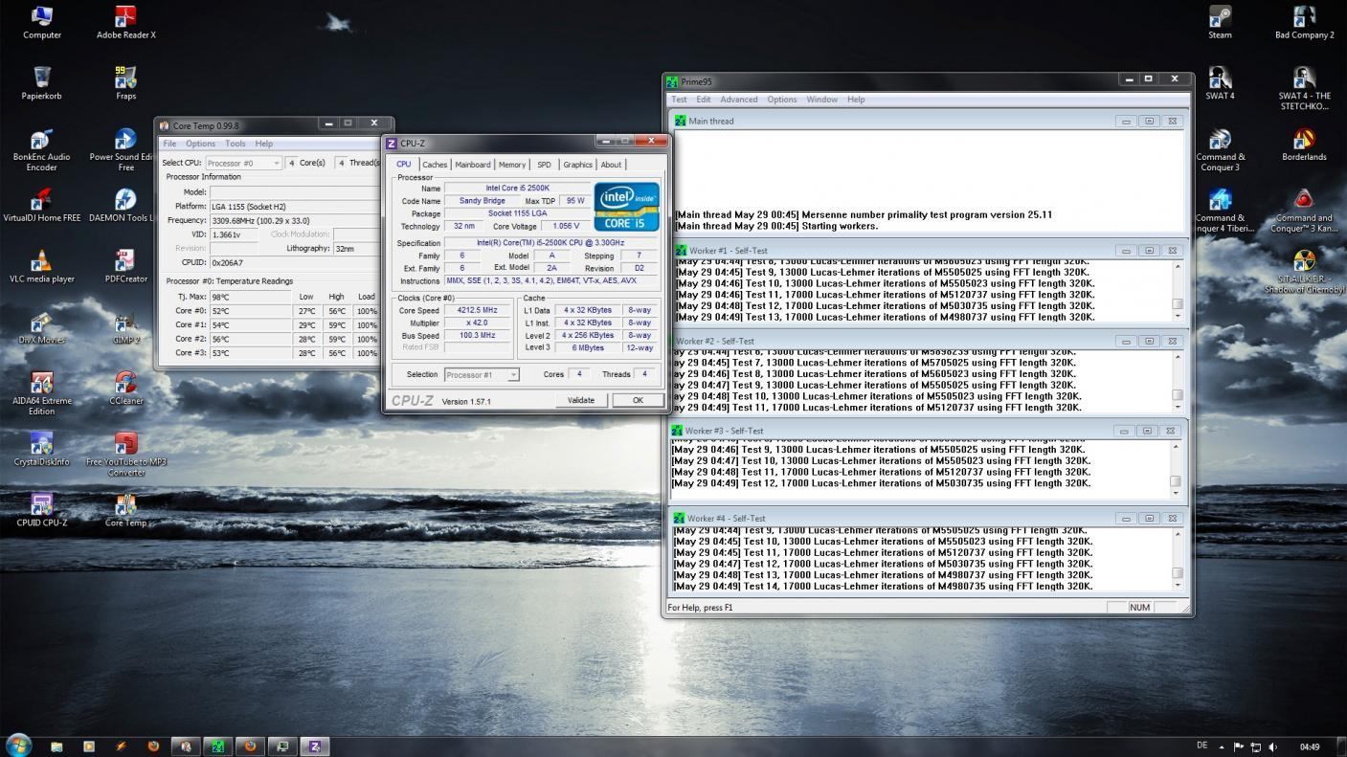This screenshot has height=757, width=1347.
Task: Open Core Temp Options menu
Action: 200,144
